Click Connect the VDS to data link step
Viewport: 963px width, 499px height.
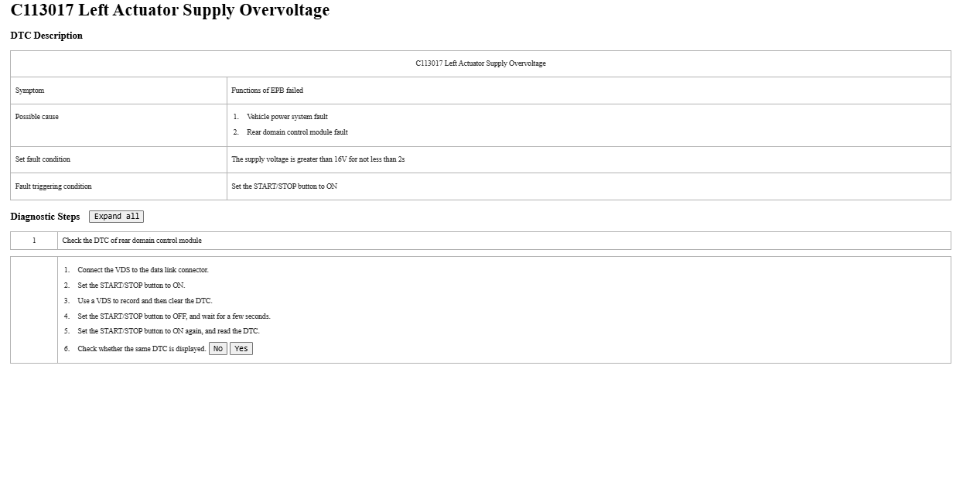click(x=143, y=270)
